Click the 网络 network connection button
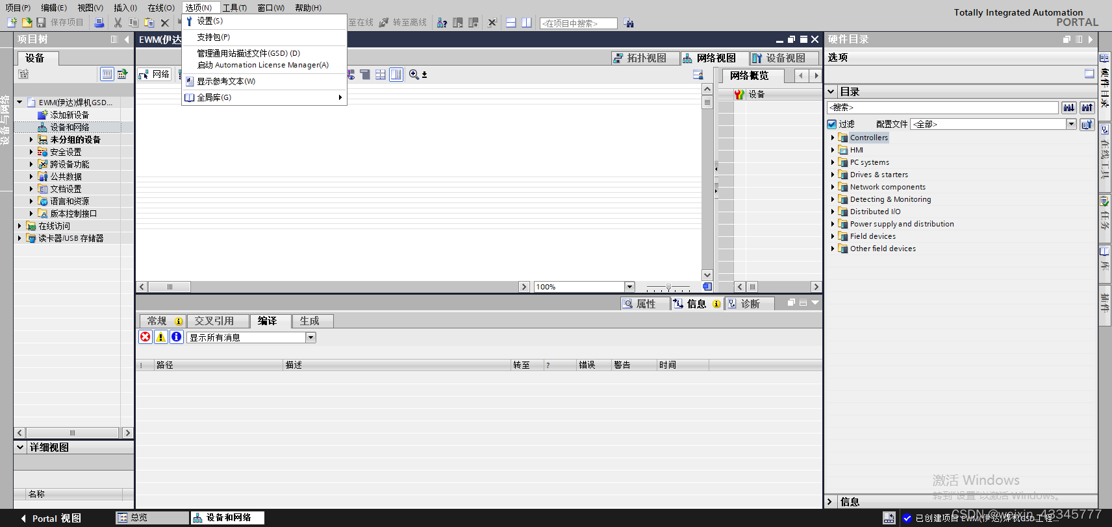This screenshot has height=527, width=1112. pyautogui.click(x=155, y=75)
